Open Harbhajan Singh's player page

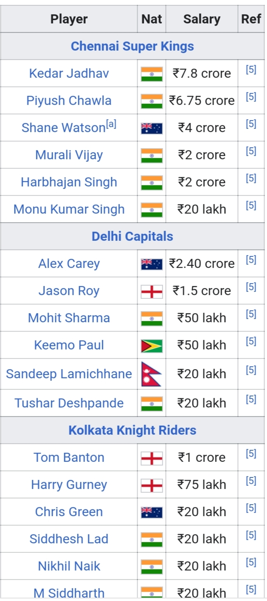coord(69,182)
